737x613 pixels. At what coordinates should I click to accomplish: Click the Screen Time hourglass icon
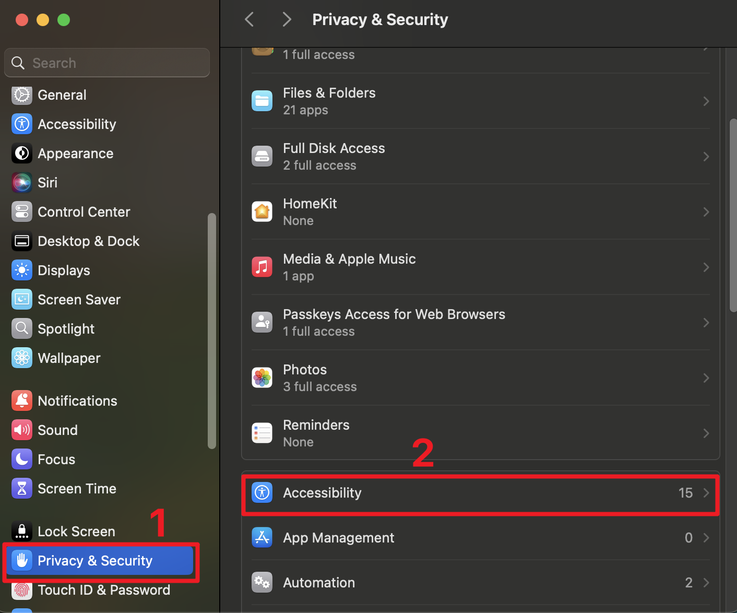tap(22, 489)
